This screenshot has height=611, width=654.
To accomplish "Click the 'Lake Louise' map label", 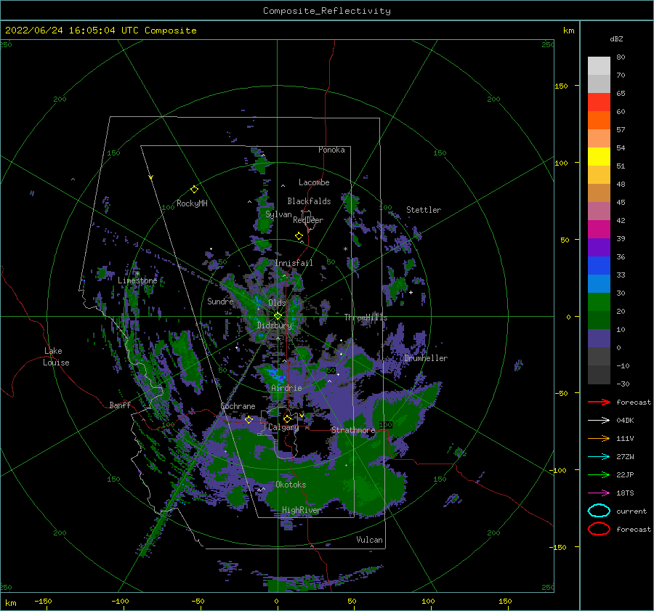I will pyautogui.click(x=56, y=357).
